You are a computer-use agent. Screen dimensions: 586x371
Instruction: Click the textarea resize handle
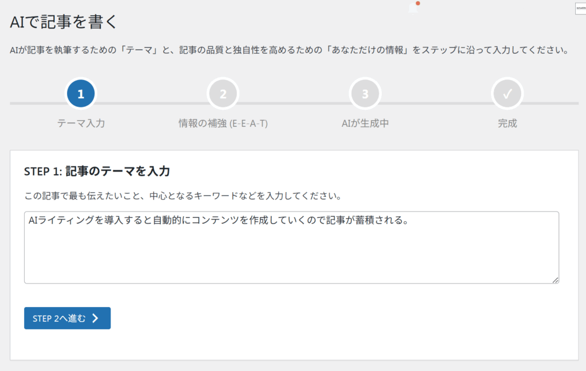pyautogui.click(x=555, y=280)
